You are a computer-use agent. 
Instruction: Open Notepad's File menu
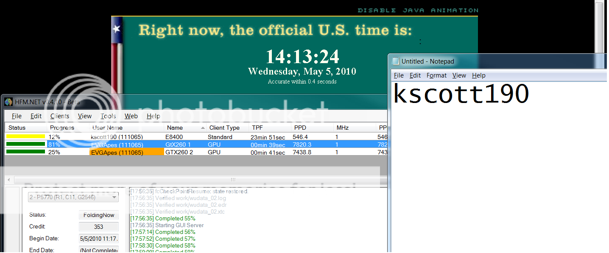[x=399, y=75]
